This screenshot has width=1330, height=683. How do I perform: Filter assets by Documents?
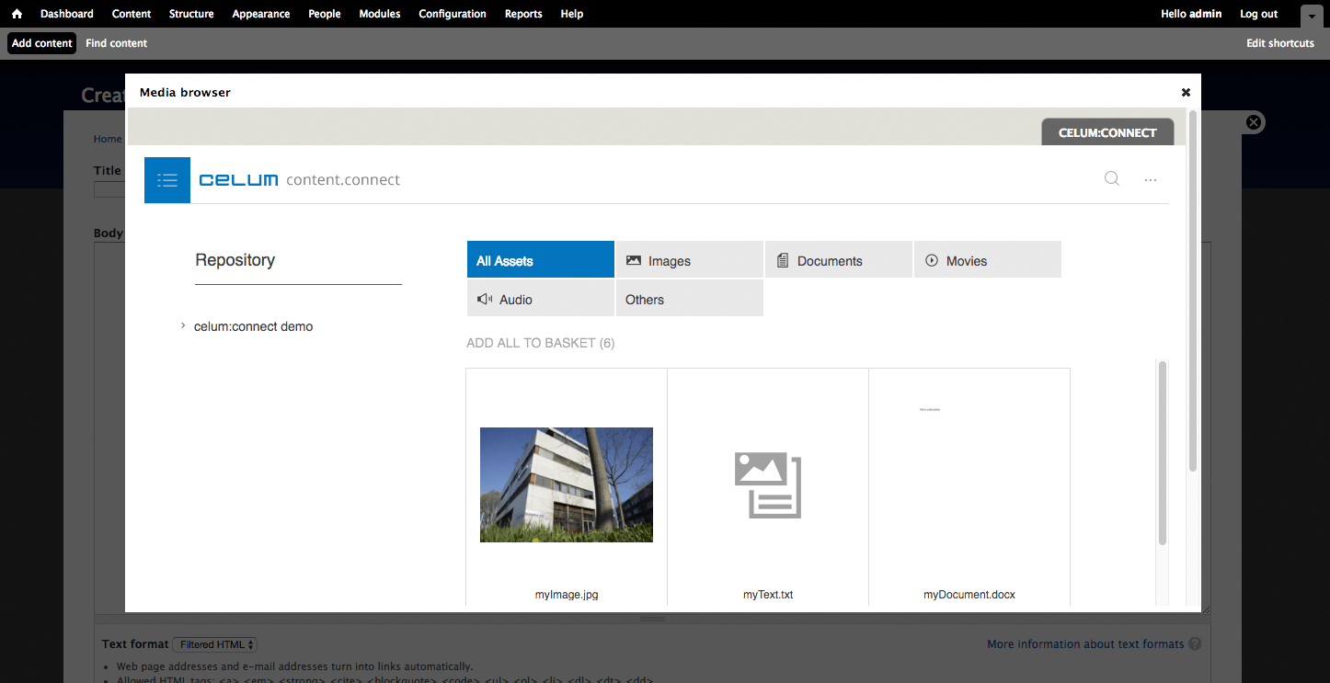pos(838,260)
